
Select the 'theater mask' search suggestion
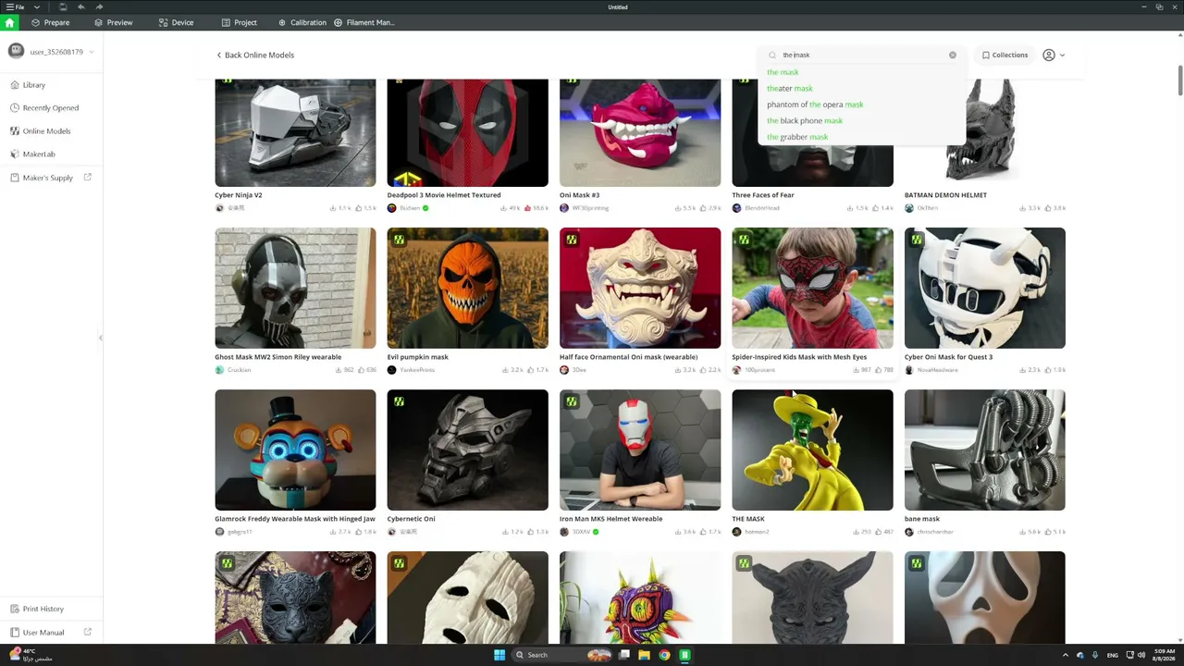790,89
